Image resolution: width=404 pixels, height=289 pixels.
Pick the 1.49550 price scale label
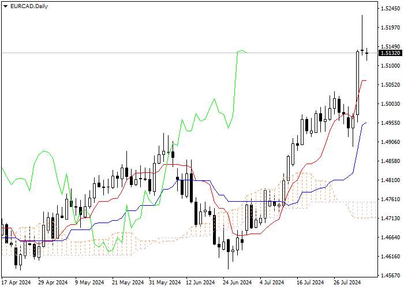(391, 123)
